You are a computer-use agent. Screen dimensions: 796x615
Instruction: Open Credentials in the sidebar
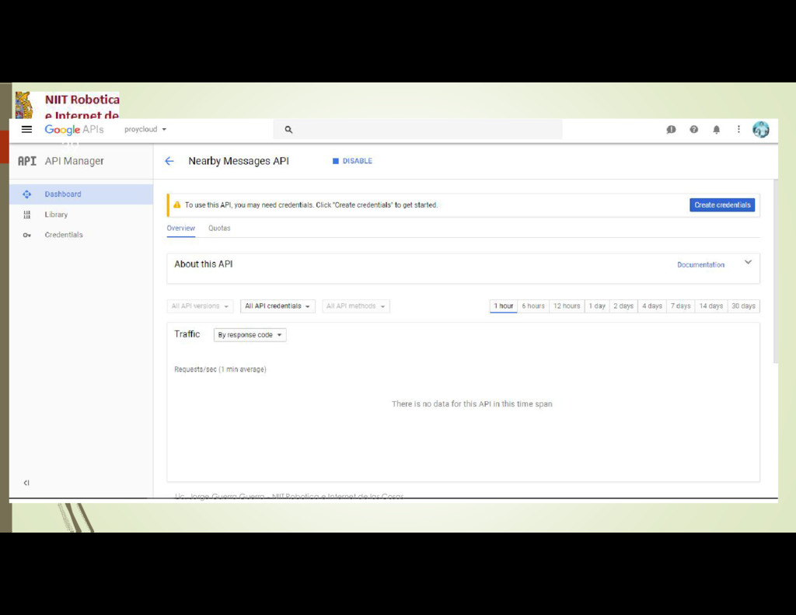tap(81, 235)
